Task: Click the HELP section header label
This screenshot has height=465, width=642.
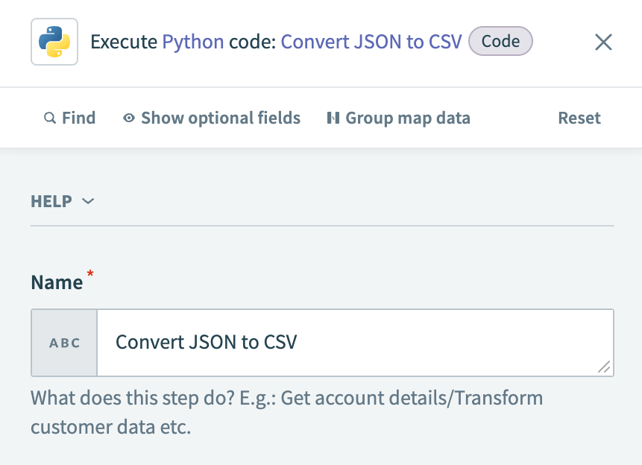Action: [51, 201]
